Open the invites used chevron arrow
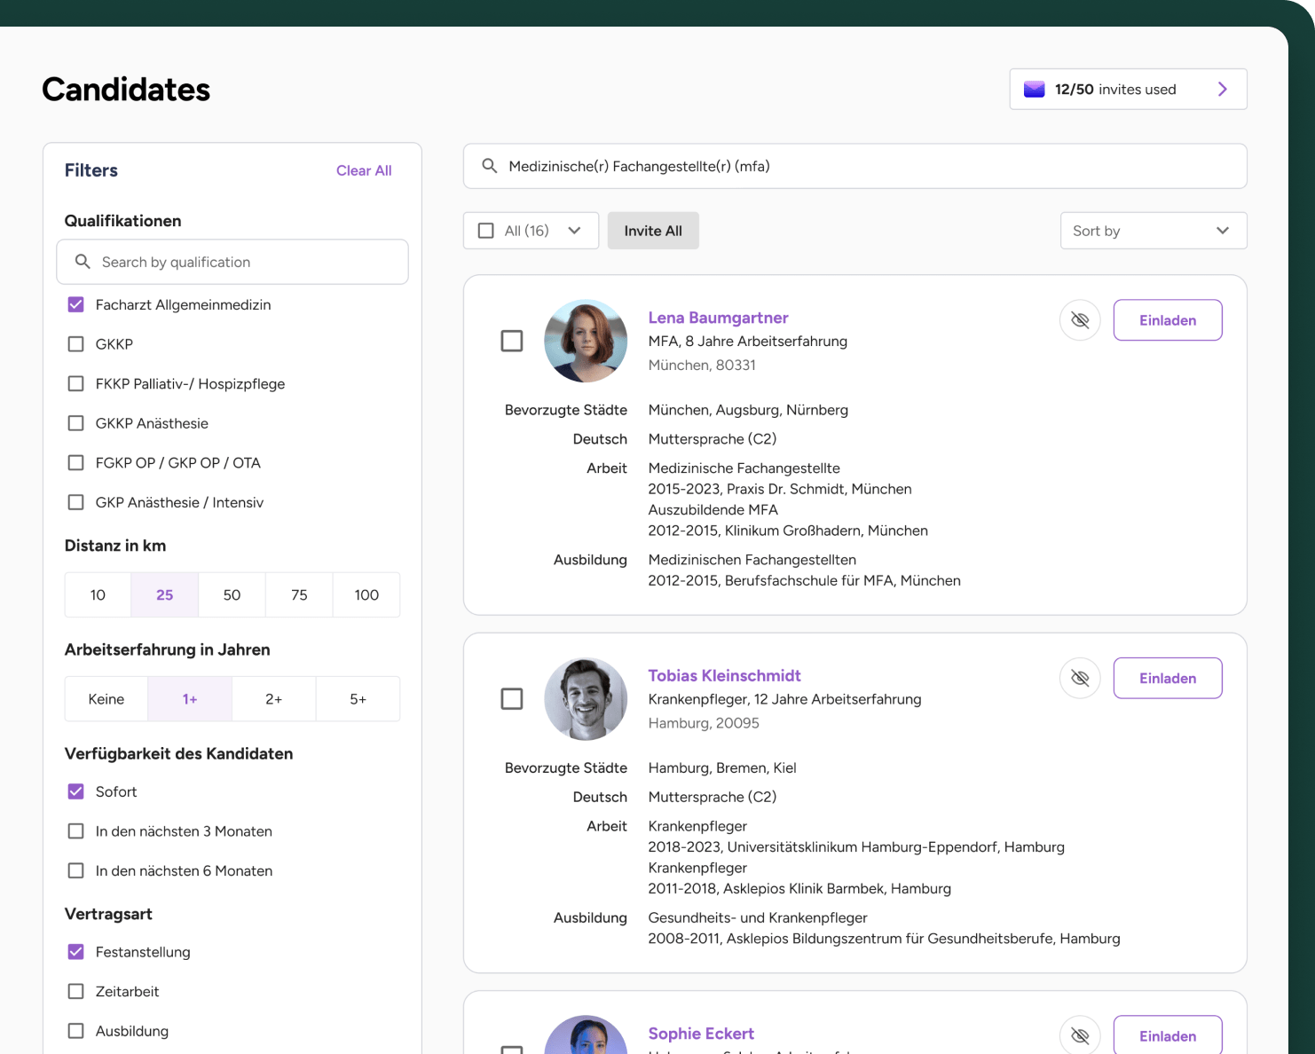This screenshot has width=1315, height=1054. 1222,90
